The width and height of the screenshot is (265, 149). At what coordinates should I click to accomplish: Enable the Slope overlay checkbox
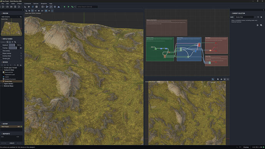2,53
